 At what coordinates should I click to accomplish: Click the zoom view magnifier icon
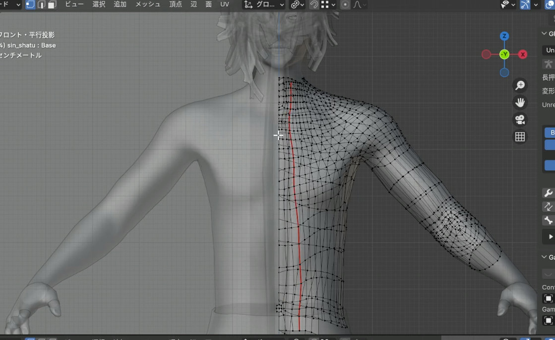(x=520, y=85)
